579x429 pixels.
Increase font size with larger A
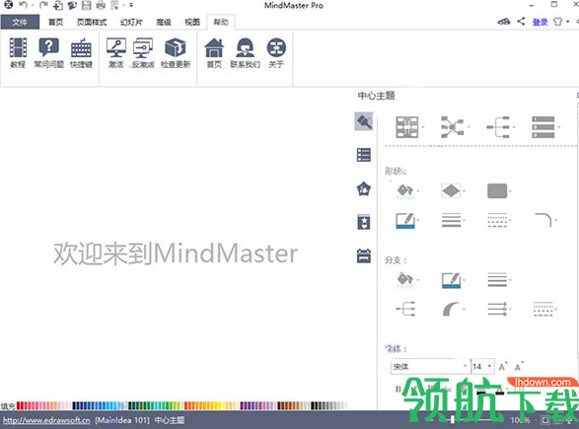503,367
